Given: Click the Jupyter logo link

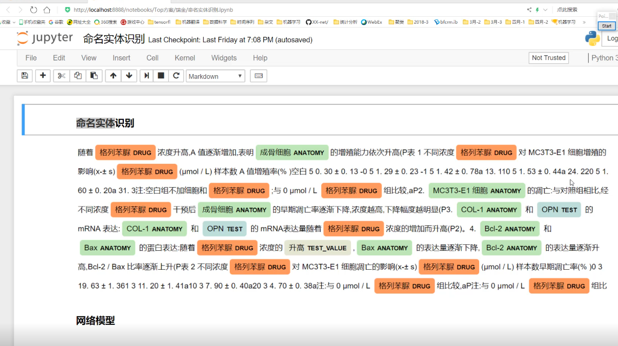Looking at the screenshot, I should (45, 38).
